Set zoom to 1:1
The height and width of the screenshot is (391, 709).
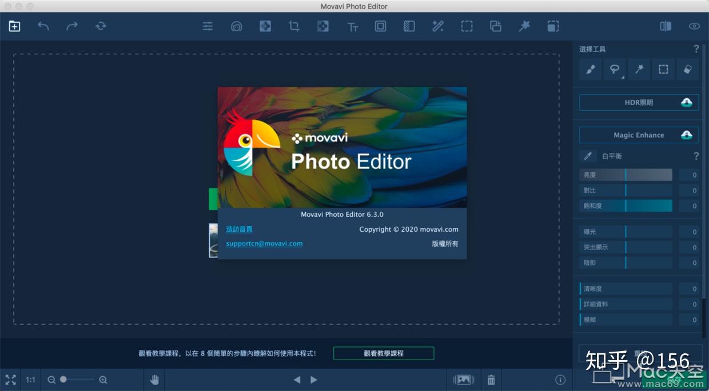coord(31,380)
